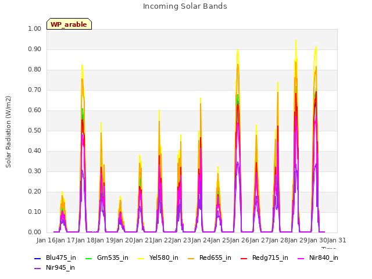Click the 0.90 y-axis tick label
The width and height of the screenshot is (372, 279).
coord(35,49)
